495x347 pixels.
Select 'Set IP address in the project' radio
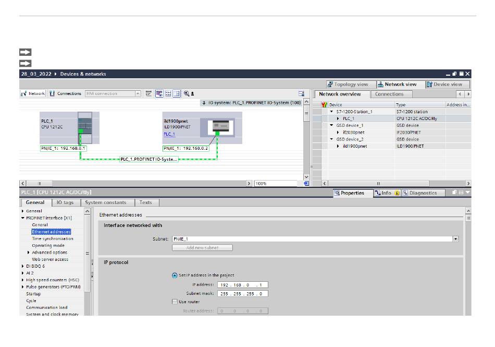click(174, 276)
